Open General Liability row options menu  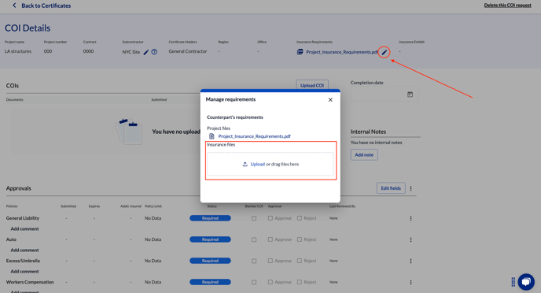[x=410, y=218]
